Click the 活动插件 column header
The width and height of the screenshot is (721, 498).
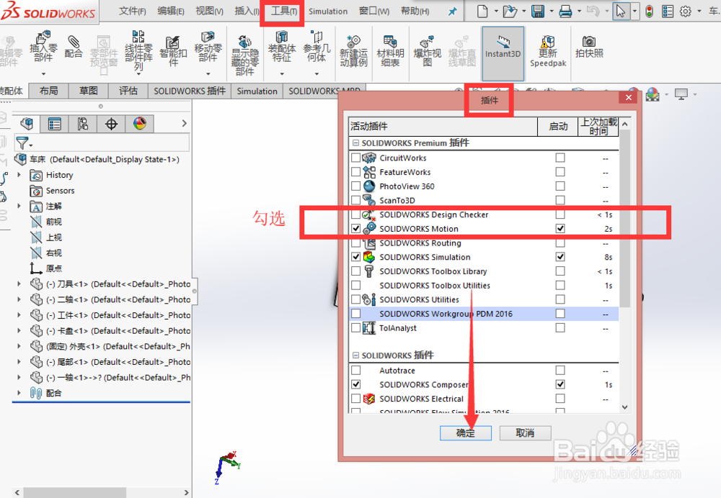(x=443, y=126)
